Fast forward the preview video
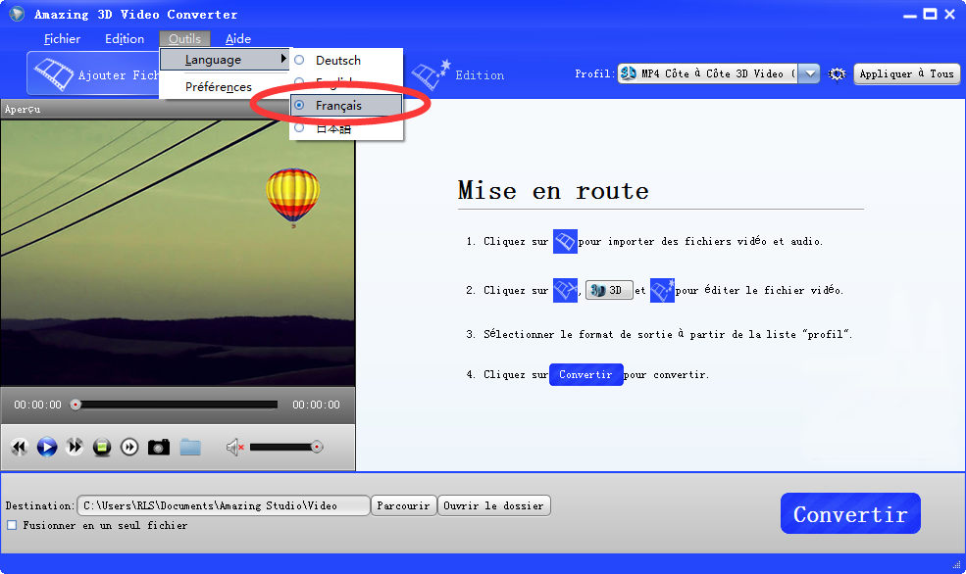Image resolution: width=966 pixels, height=574 pixels. [x=75, y=447]
